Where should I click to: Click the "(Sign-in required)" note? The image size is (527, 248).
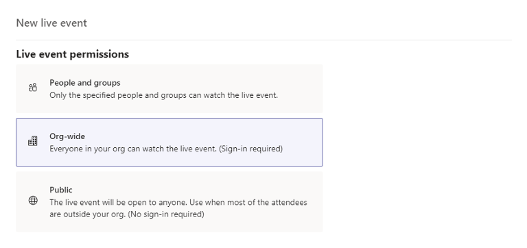[250, 149]
